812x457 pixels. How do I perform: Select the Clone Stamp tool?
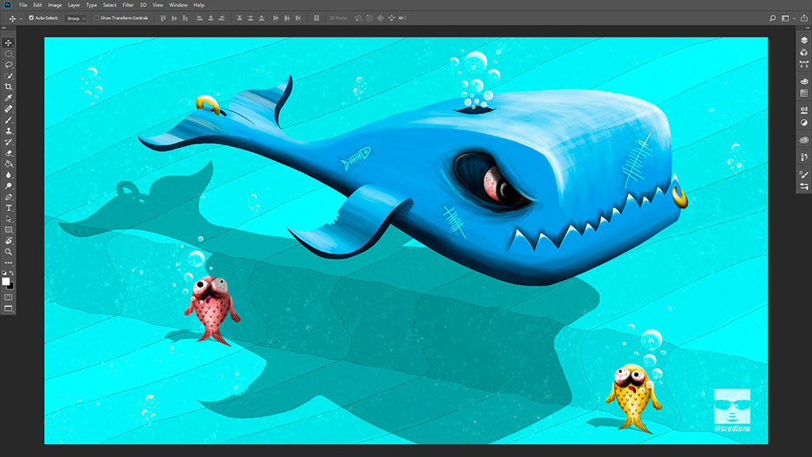pos(8,131)
